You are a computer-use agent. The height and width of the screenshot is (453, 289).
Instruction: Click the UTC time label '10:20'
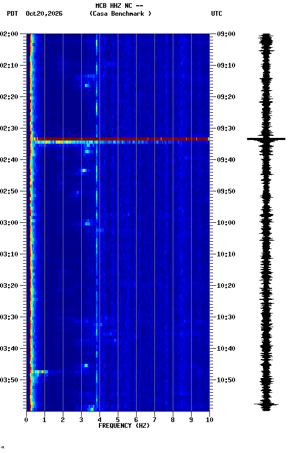coord(226,286)
